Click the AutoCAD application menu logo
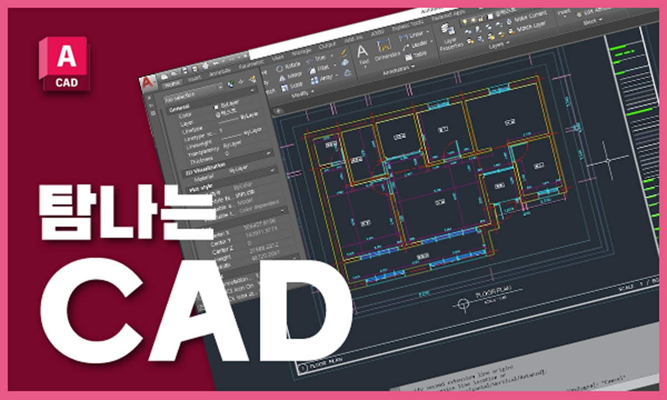This screenshot has height=400, width=667. pos(148,83)
